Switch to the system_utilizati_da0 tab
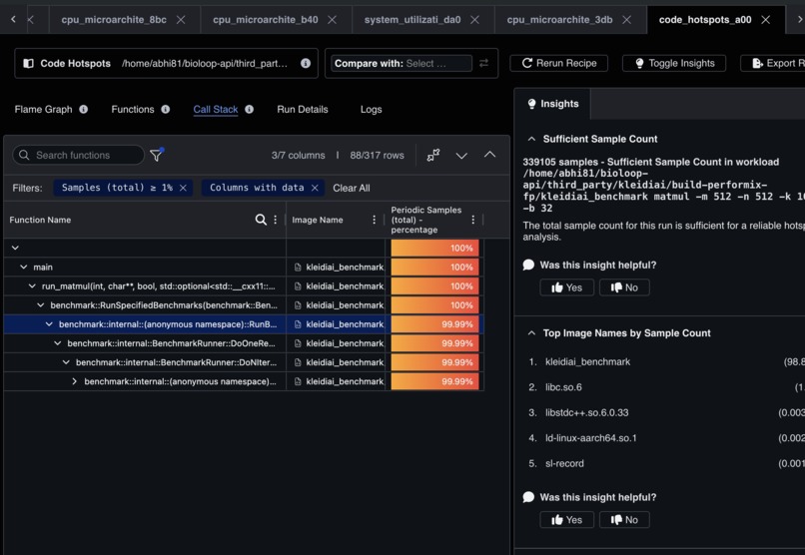 pyautogui.click(x=412, y=20)
